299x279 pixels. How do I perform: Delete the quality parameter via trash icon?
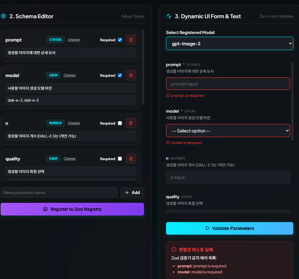pyautogui.click(x=131, y=159)
